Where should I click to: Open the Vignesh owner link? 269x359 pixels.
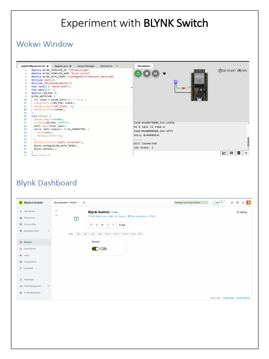pyautogui.click(x=120, y=216)
